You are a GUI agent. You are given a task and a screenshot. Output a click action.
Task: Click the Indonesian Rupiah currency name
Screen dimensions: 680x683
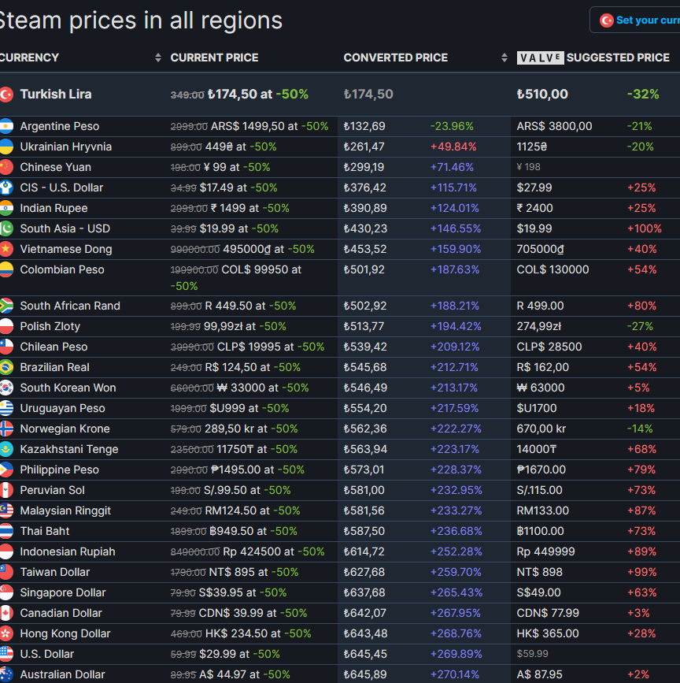(x=68, y=551)
